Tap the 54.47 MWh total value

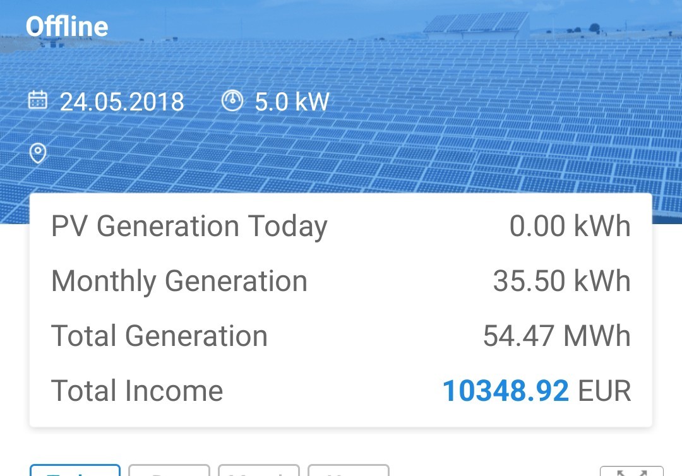557,336
